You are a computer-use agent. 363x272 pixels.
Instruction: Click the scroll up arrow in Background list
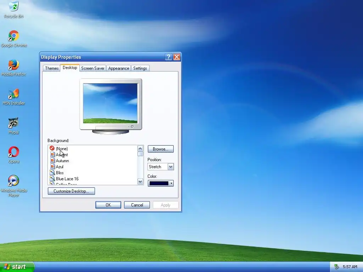point(140,148)
